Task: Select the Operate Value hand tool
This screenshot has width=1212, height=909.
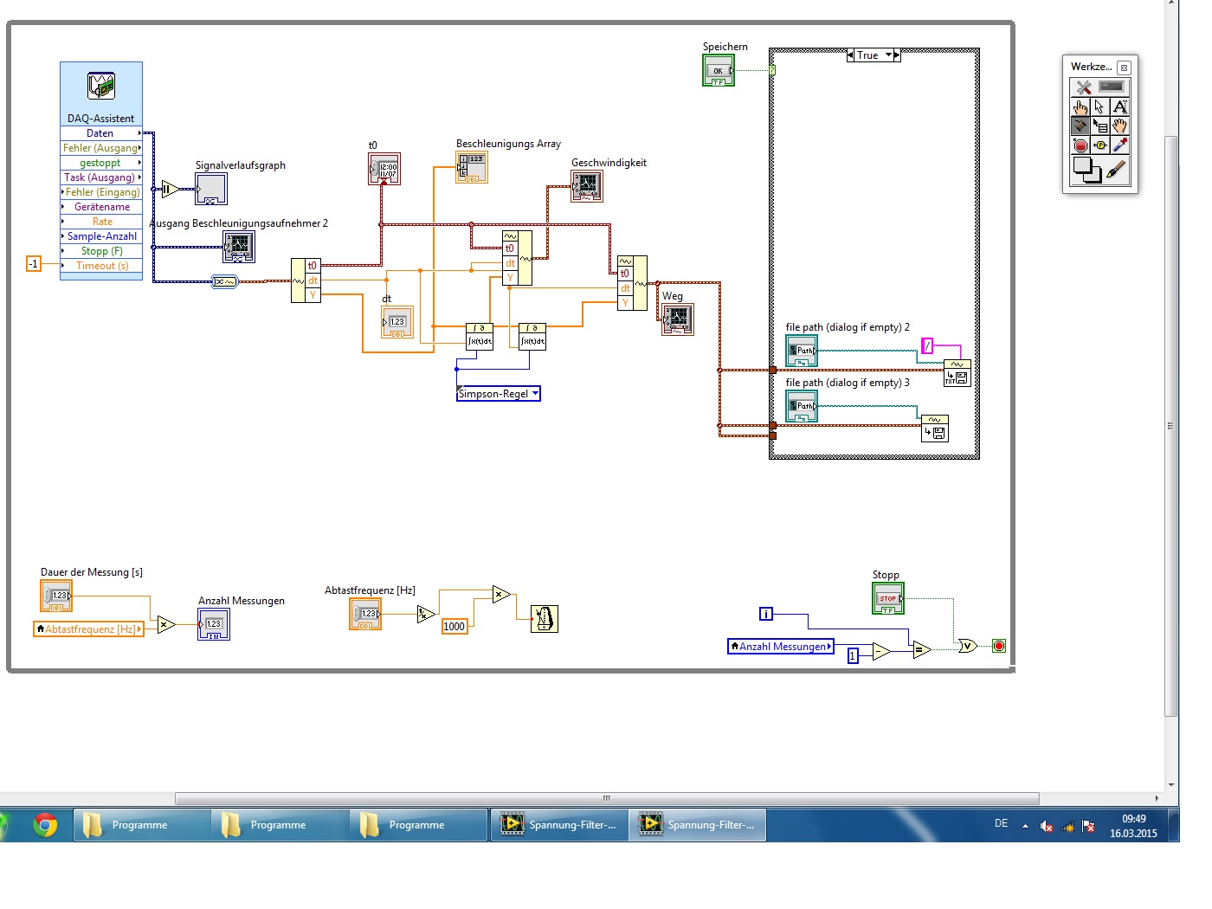Action: pyautogui.click(x=1080, y=107)
